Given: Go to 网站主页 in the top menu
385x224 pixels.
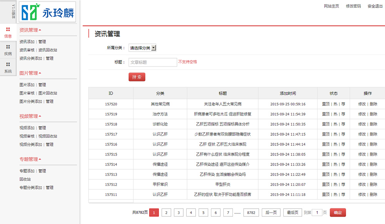Looking at the screenshot, I should coord(331,6).
